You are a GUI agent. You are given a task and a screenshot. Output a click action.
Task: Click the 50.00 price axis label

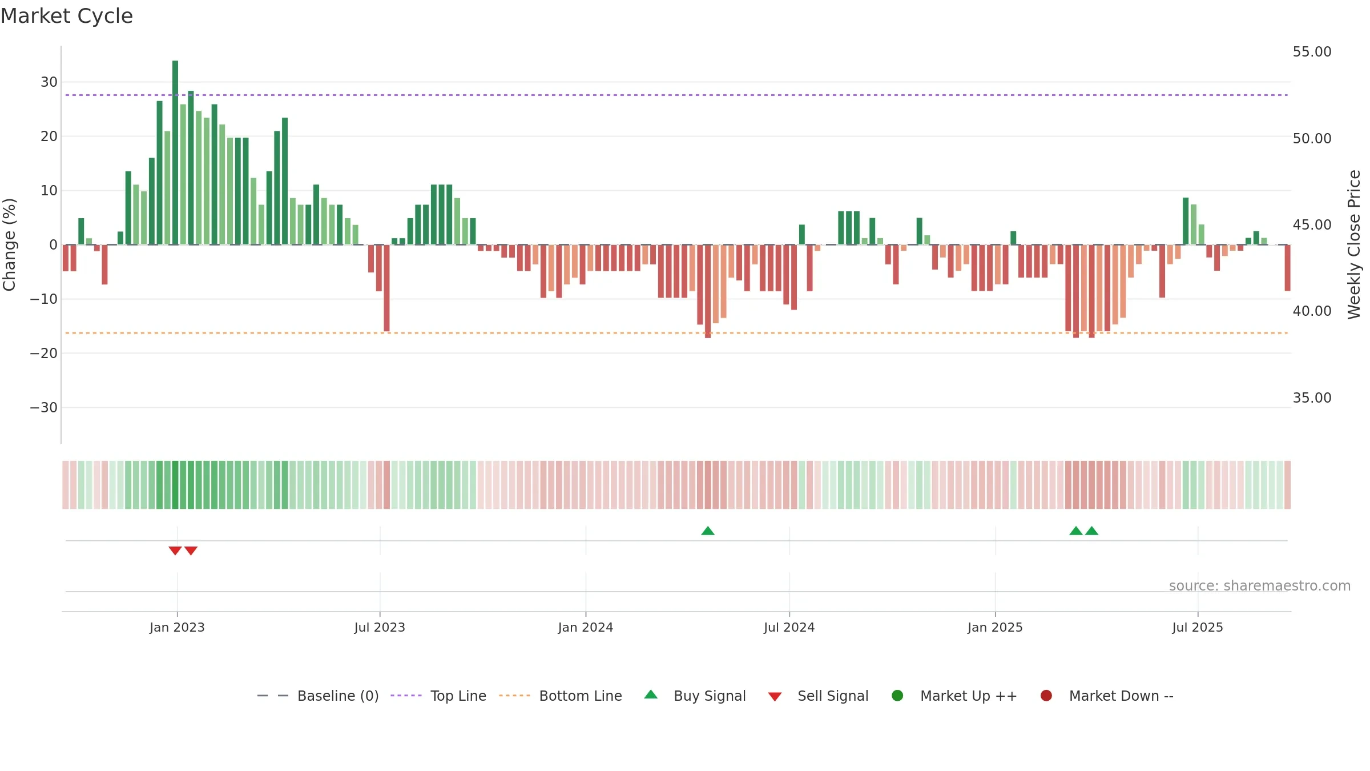click(1312, 139)
